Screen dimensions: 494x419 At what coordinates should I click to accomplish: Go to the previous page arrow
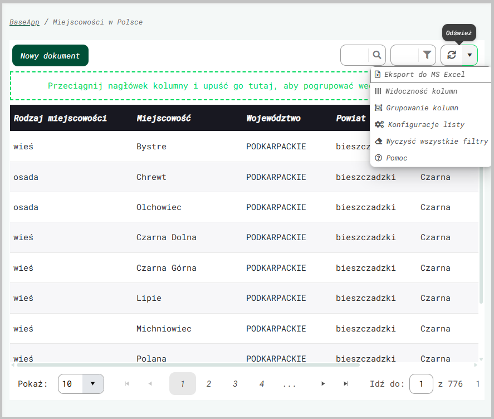pyautogui.click(x=150, y=384)
